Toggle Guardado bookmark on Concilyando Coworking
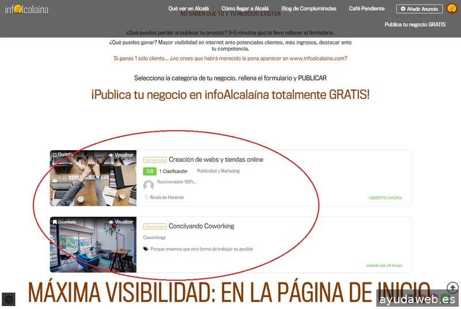This screenshot has height=309, width=461. (x=64, y=222)
